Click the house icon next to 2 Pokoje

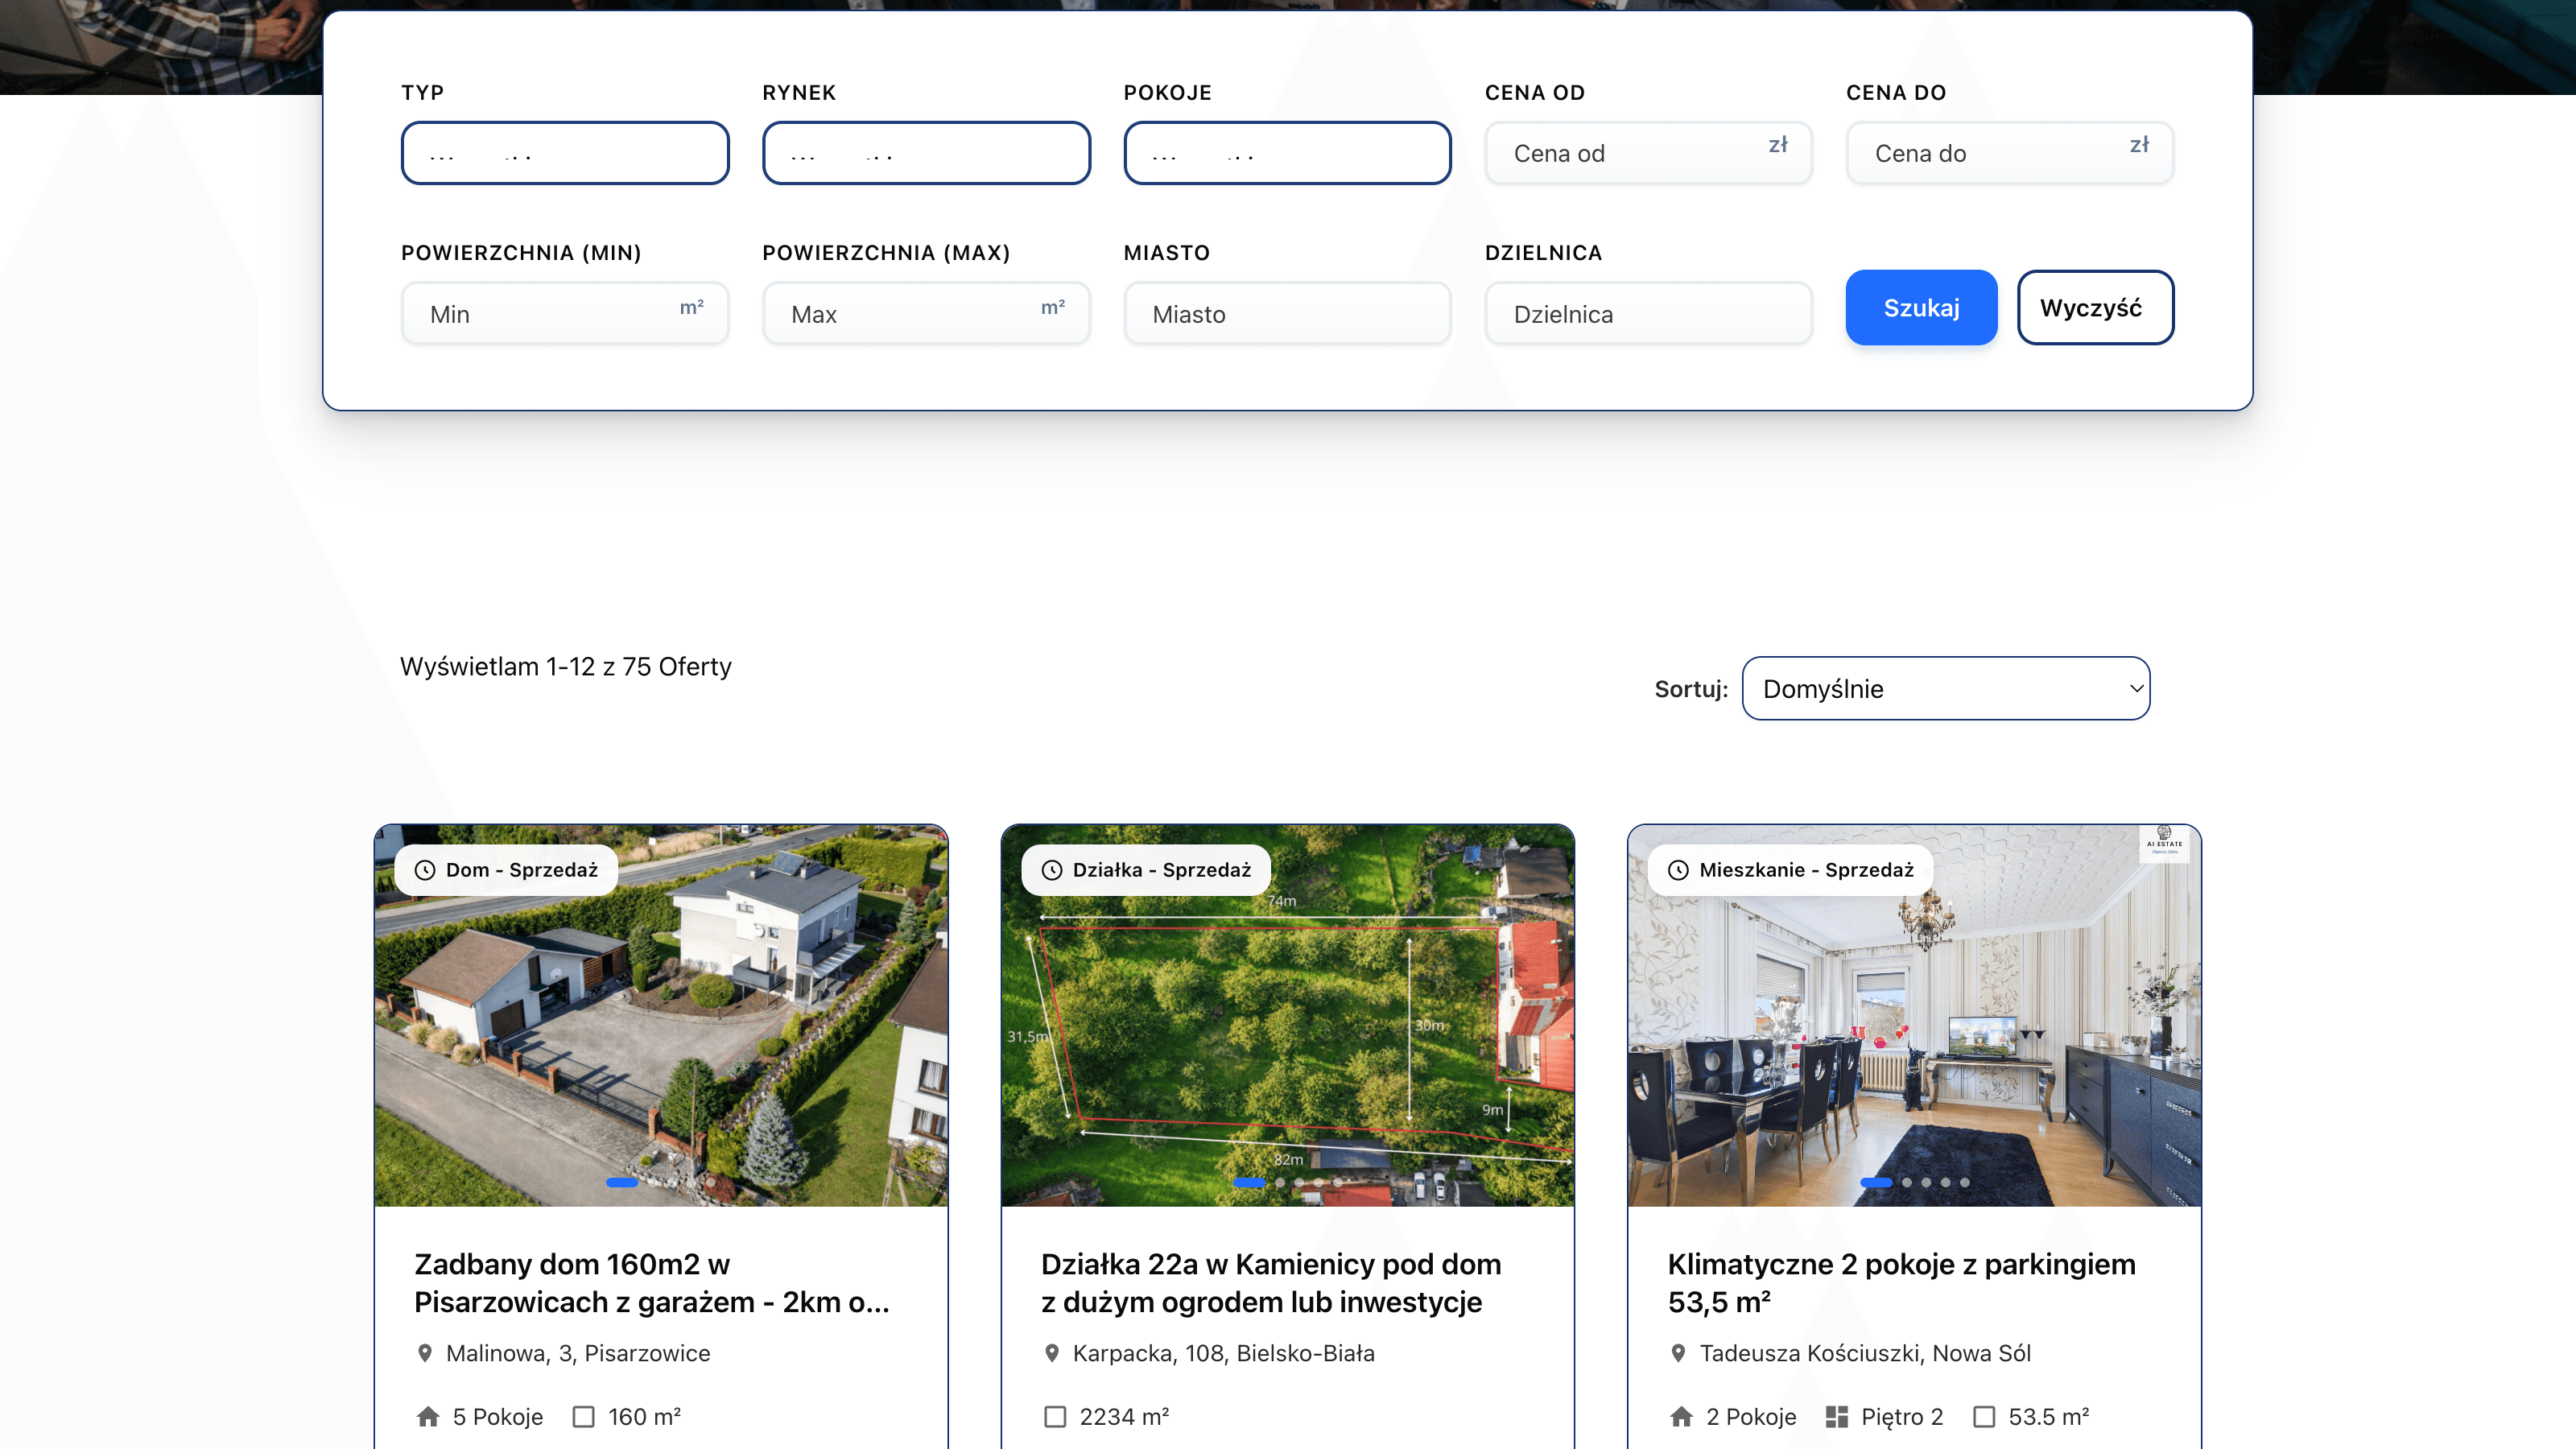1682,1417
